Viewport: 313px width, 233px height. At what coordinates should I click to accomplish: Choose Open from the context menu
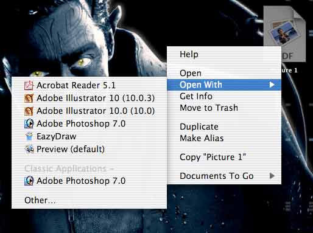coord(191,73)
